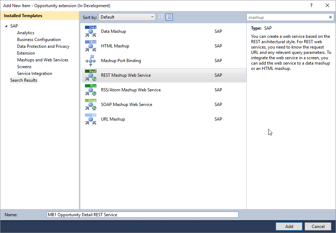This screenshot has width=336, height=233.
Task: Collapse the SAP tree node
Action: coord(6,26)
